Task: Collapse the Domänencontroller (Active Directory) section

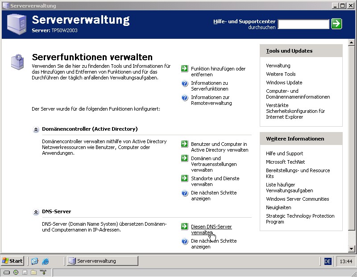Action: [36, 130]
